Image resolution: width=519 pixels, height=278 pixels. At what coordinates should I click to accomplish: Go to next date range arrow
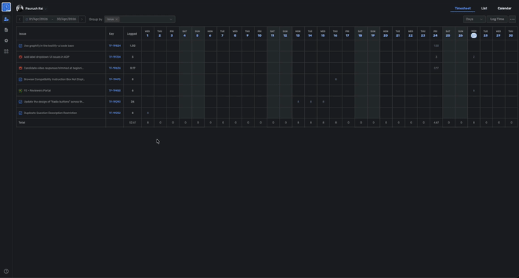[82, 19]
